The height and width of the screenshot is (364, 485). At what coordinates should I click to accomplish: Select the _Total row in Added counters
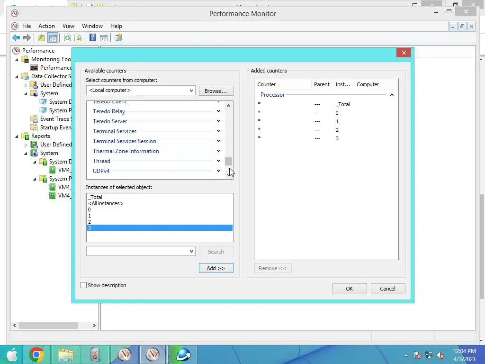[x=326, y=104]
